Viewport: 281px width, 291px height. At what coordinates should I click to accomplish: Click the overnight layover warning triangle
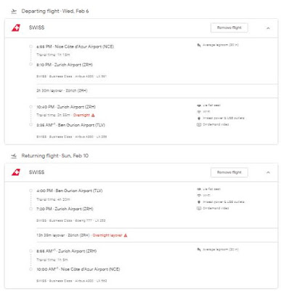point(126,235)
